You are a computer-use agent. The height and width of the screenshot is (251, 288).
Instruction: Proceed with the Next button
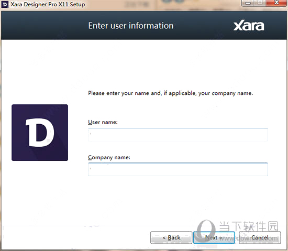click(x=214, y=237)
